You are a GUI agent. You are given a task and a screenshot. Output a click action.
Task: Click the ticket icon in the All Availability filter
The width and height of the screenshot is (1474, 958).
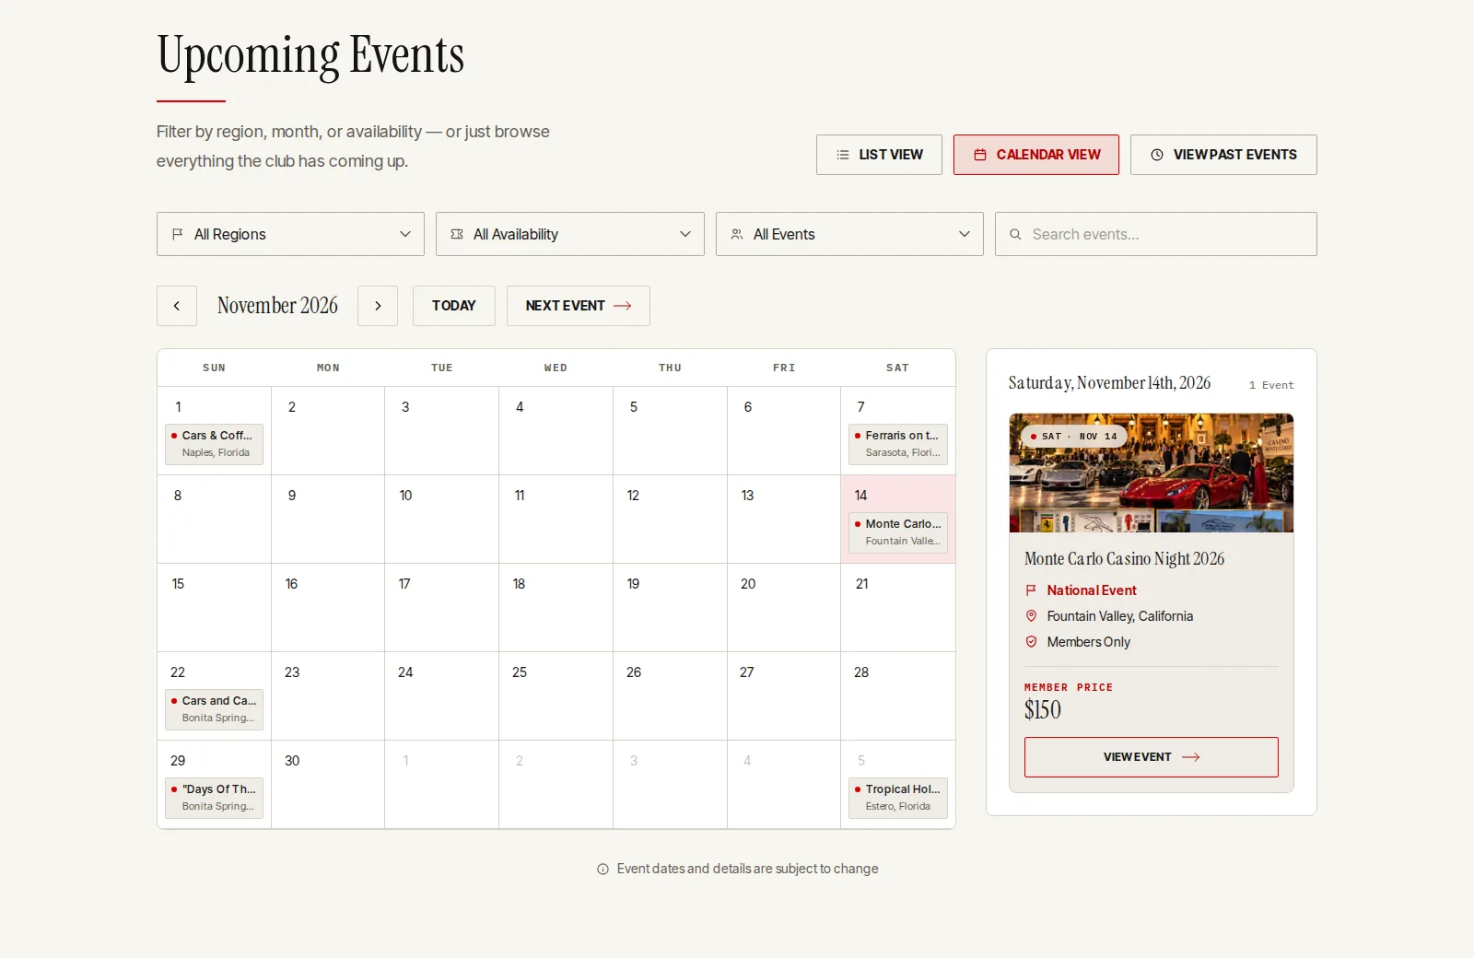(x=457, y=234)
